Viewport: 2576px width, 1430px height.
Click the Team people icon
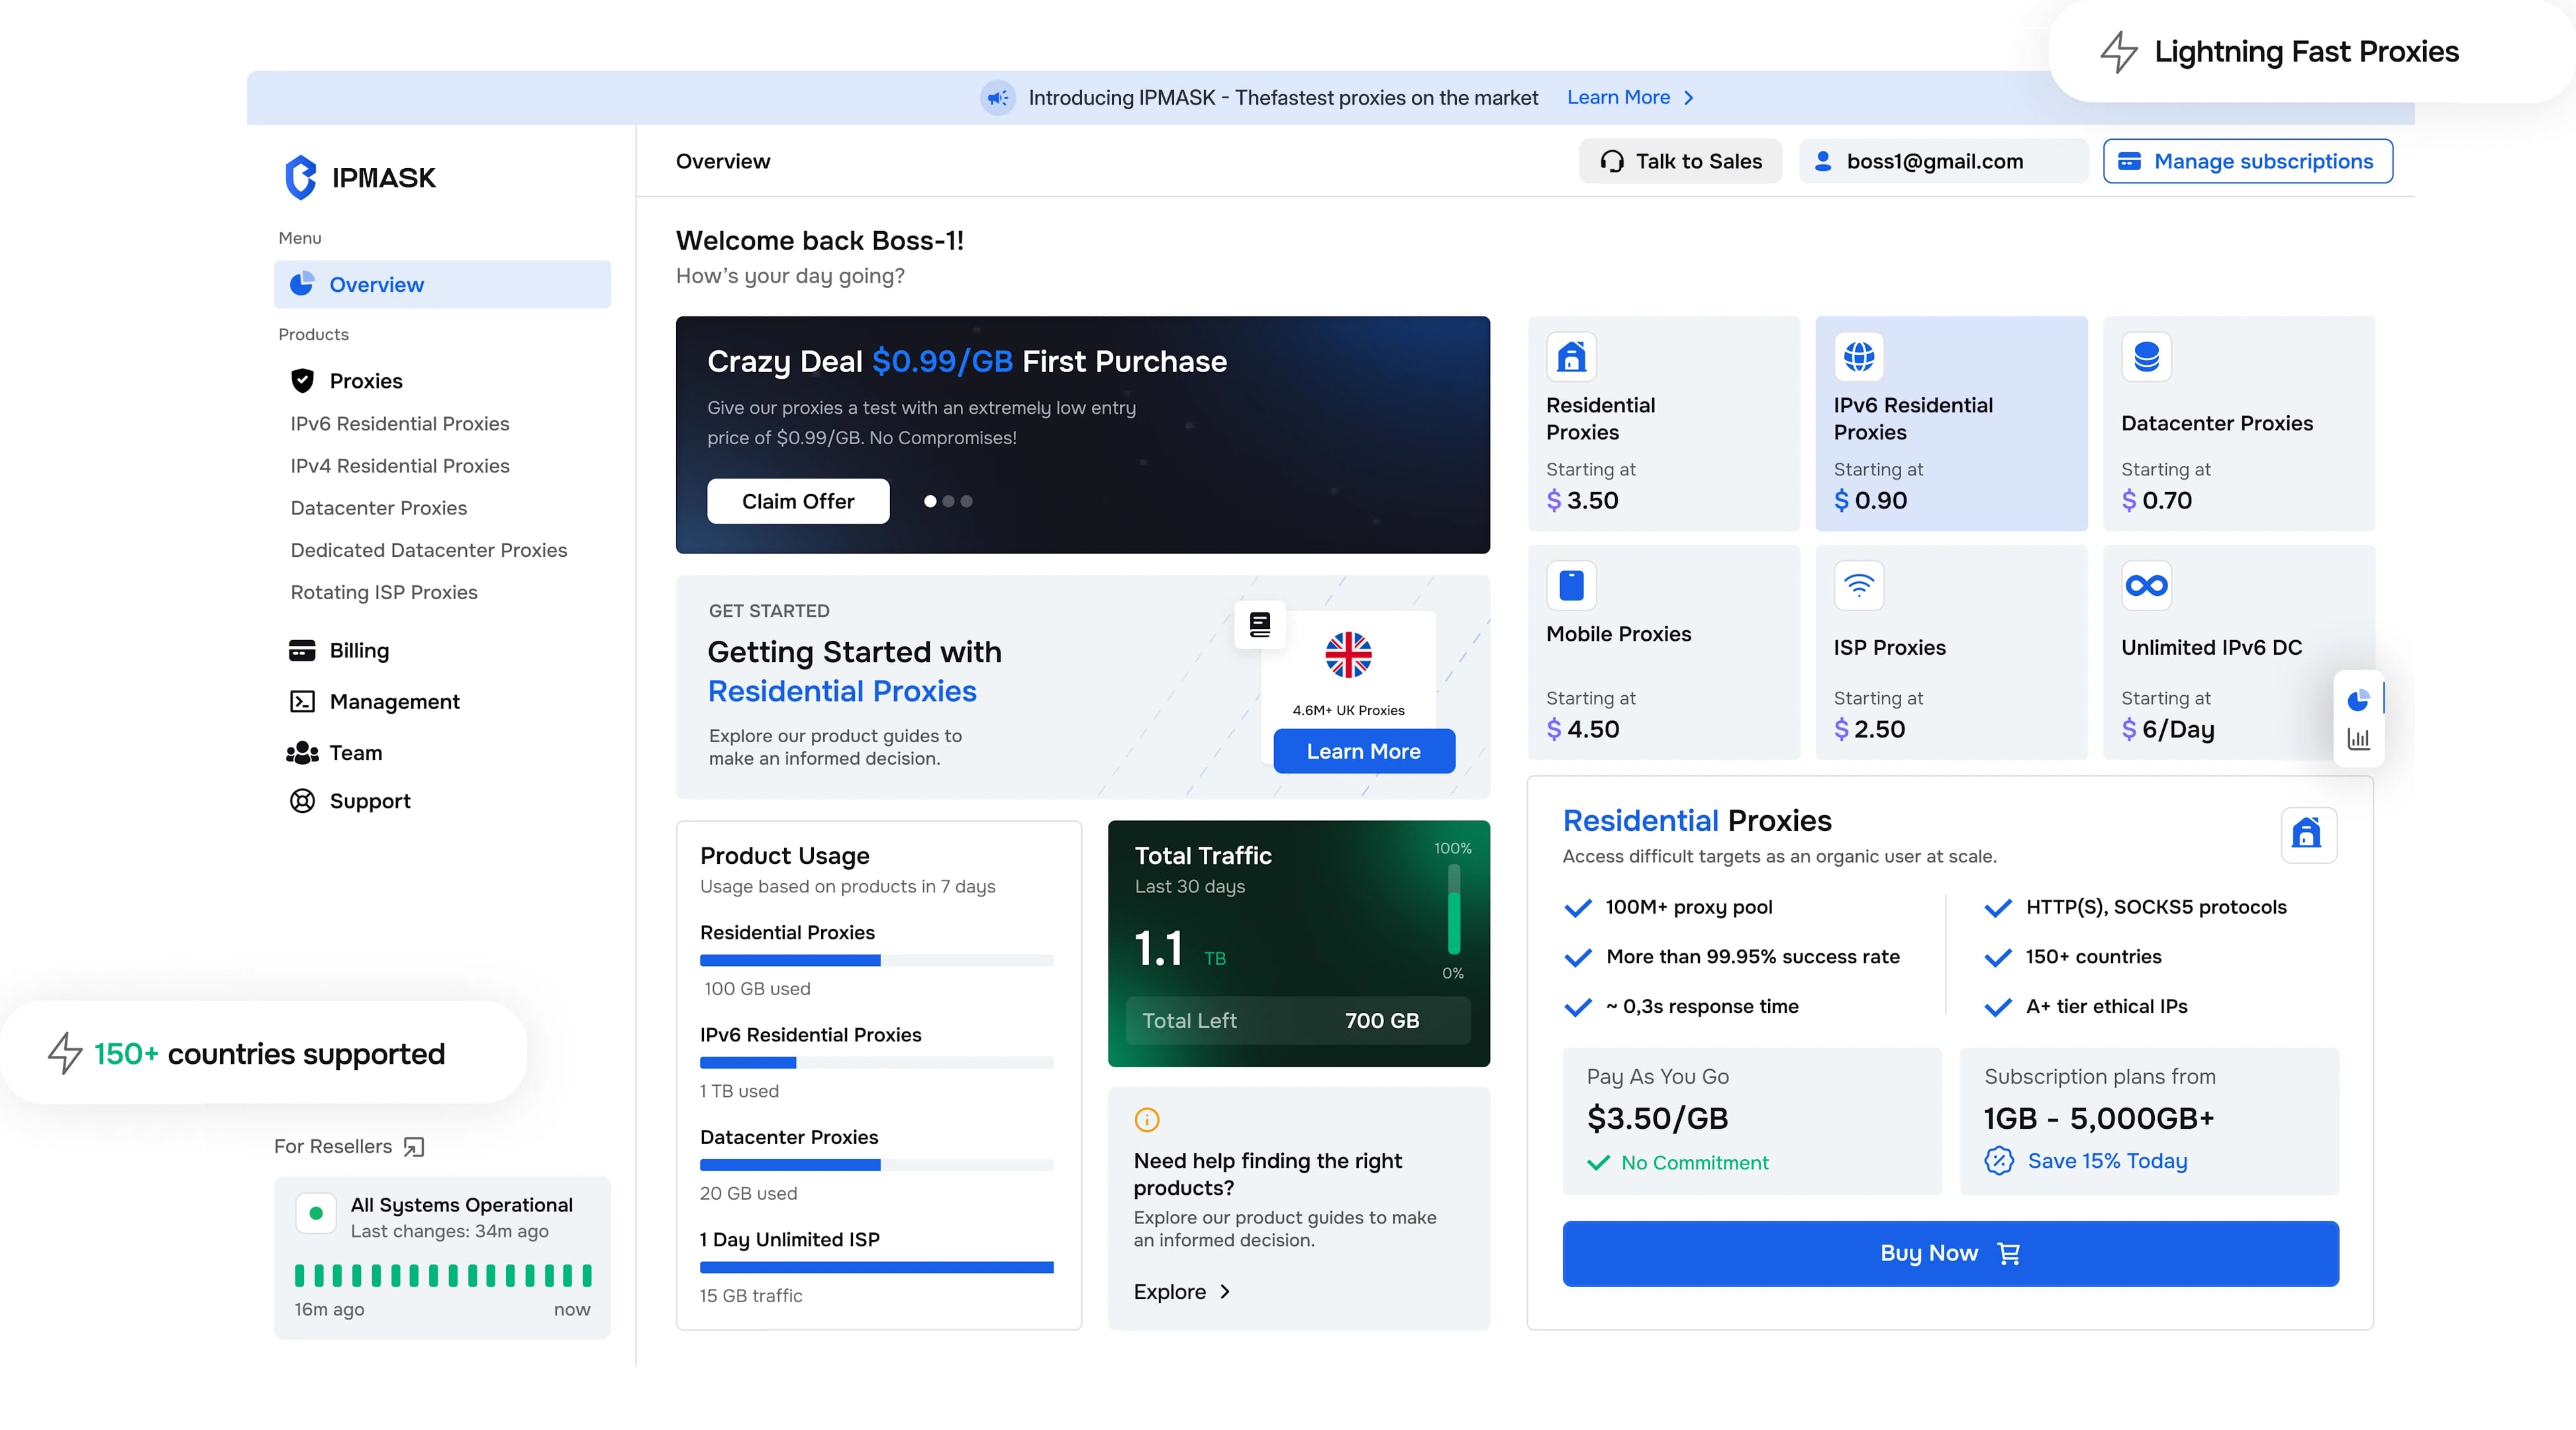click(302, 753)
